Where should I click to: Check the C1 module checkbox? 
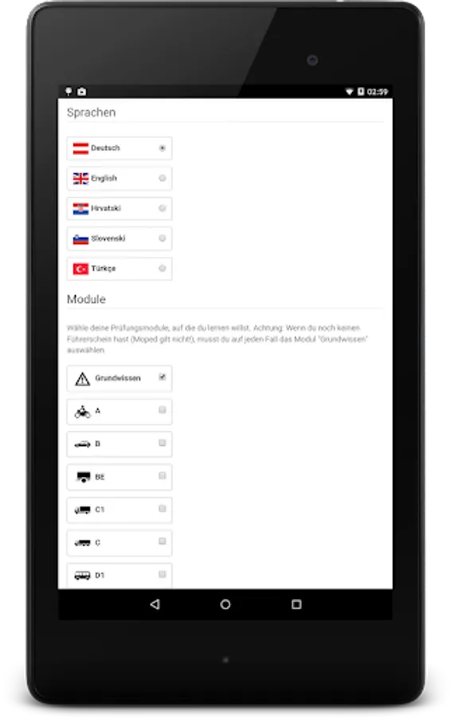(162, 509)
